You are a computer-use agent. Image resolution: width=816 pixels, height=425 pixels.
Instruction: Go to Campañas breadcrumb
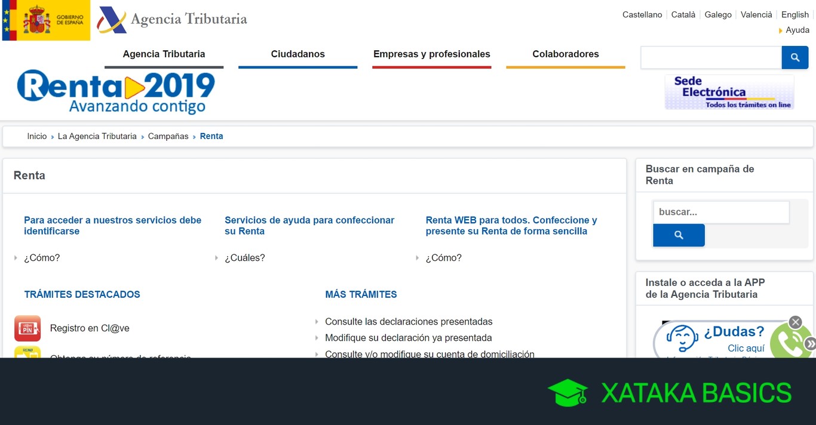click(x=168, y=136)
